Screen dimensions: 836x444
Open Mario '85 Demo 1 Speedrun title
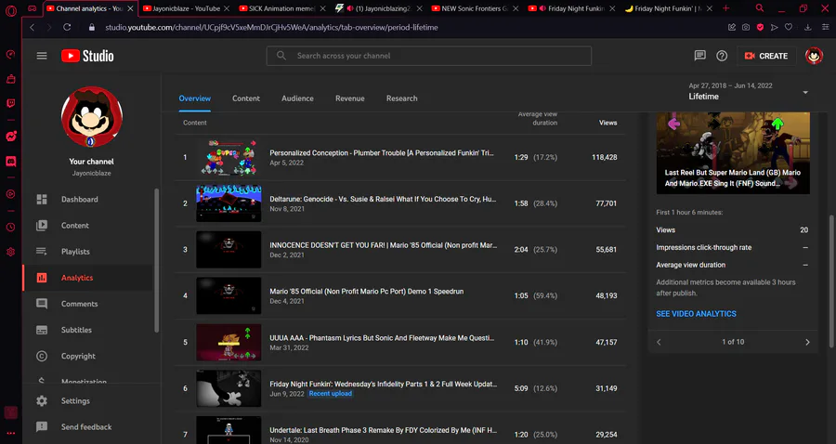point(366,292)
